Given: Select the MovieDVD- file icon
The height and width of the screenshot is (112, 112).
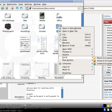Looking at the screenshot, I should click(x=56, y=69).
